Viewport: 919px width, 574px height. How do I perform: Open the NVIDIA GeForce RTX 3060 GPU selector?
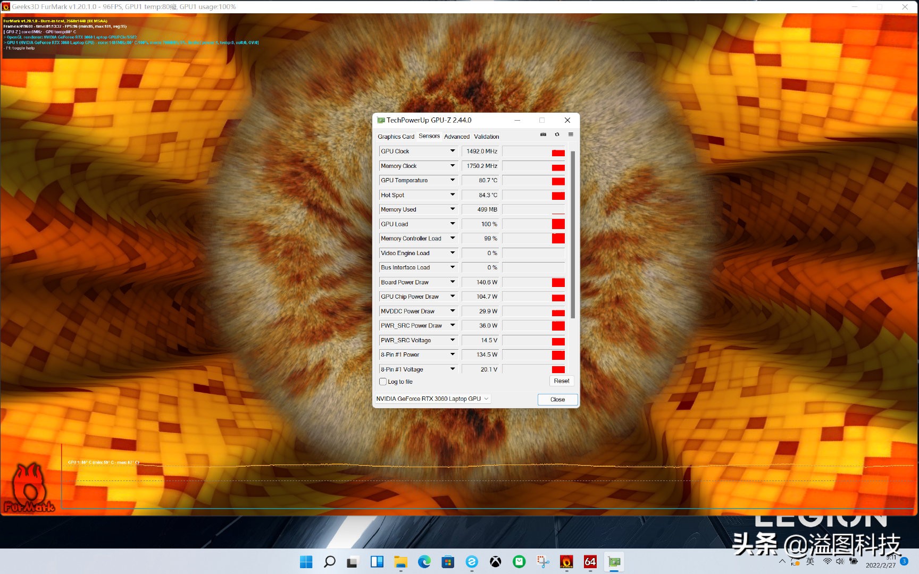coord(432,399)
